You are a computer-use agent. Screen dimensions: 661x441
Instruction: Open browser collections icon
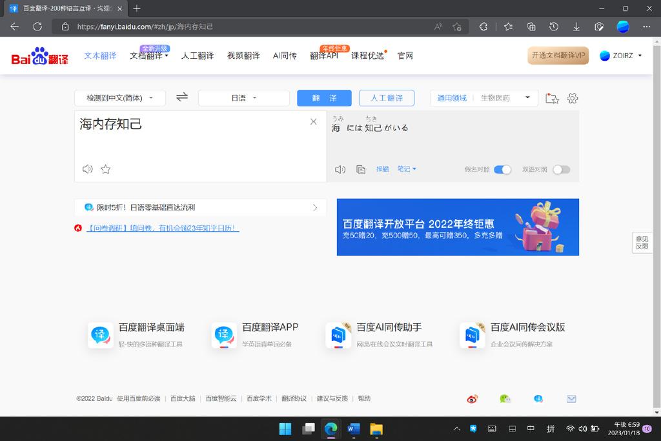[x=531, y=26]
